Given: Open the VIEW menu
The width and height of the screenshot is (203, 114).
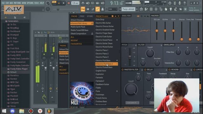Looking at the screenshot, I should (24, 3).
